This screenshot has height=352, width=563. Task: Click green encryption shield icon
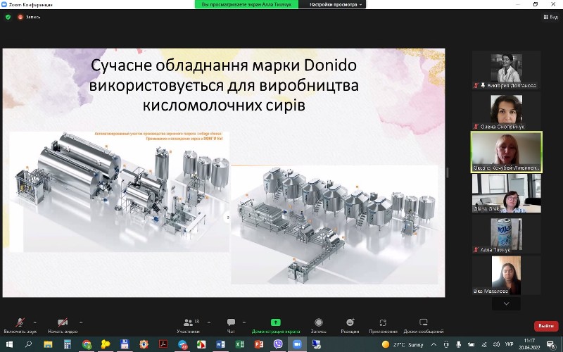point(8,17)
